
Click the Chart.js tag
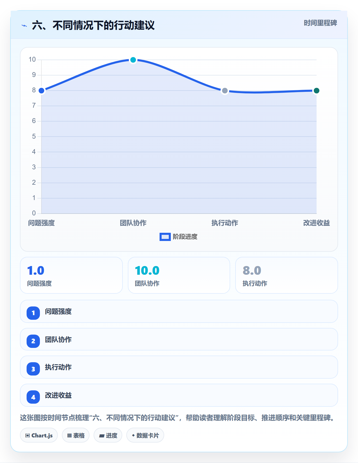[39, 435]
